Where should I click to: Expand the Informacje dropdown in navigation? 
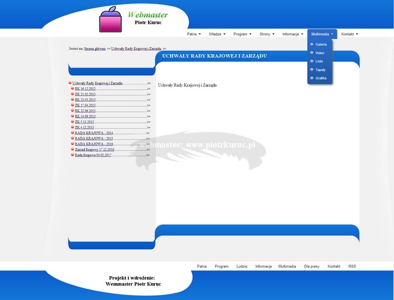pos(293,34)
